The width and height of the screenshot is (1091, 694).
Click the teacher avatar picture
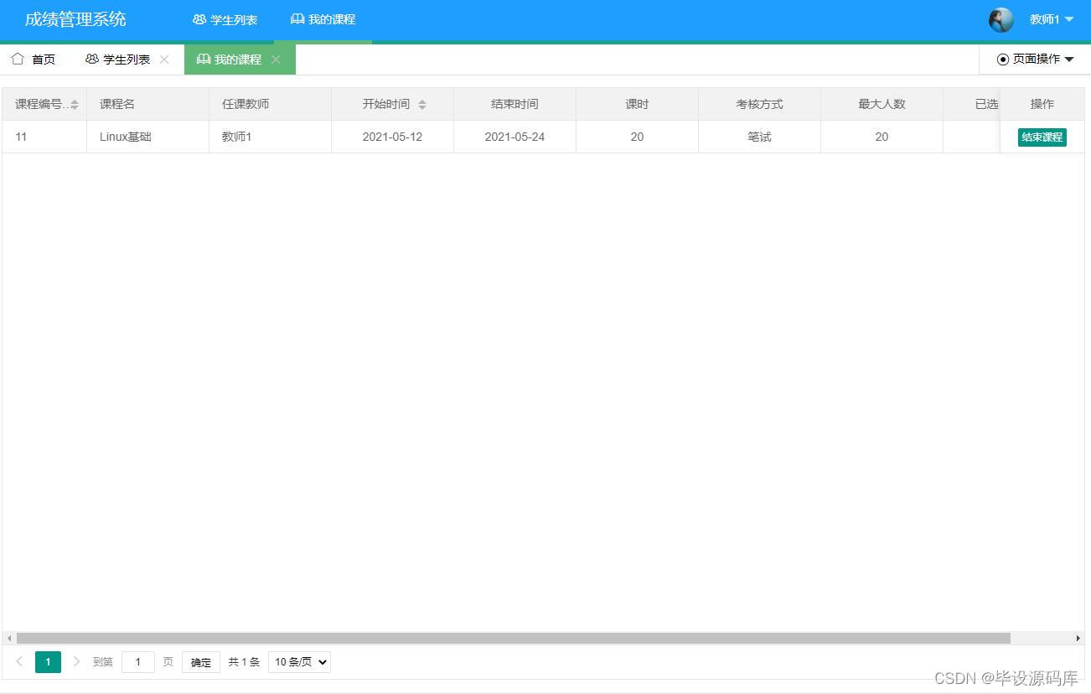point(1001,19)
